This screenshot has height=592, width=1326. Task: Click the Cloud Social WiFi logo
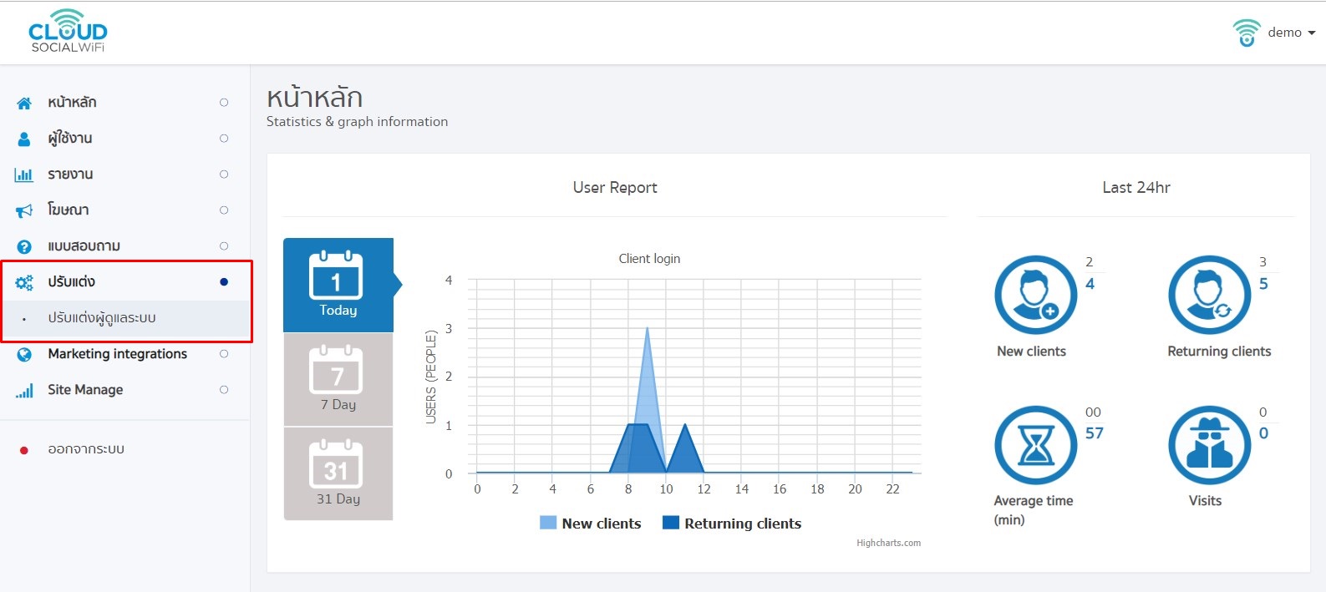[x=68, y=31]
